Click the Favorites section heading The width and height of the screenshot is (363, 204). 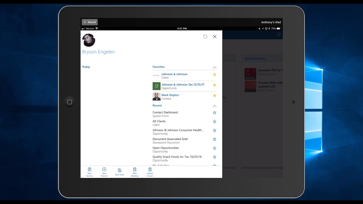[159, 67]
